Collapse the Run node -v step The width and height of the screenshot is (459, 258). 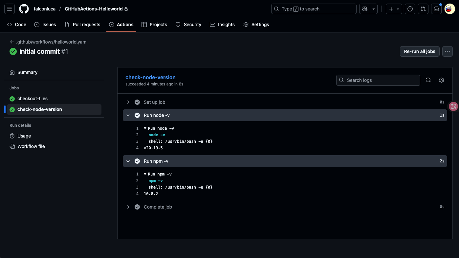click(x=128, y=115)
